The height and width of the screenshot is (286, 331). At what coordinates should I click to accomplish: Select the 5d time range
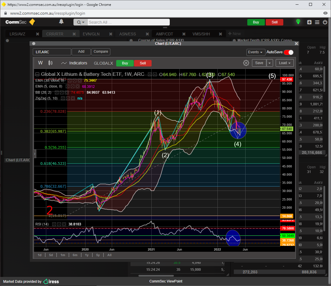tap(51, 255)
